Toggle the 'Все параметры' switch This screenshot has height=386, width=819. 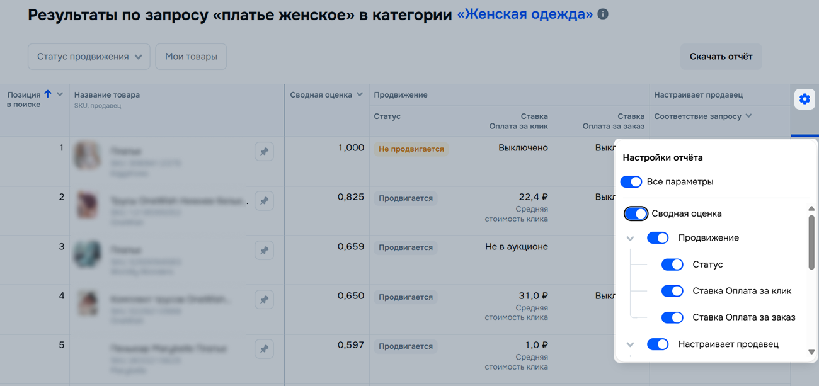tap(631, 182)
